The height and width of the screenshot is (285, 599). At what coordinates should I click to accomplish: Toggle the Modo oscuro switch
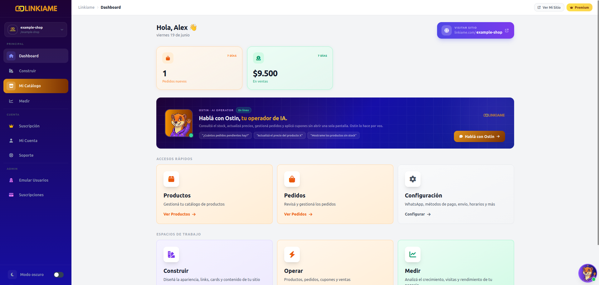[x=59, y=275]
